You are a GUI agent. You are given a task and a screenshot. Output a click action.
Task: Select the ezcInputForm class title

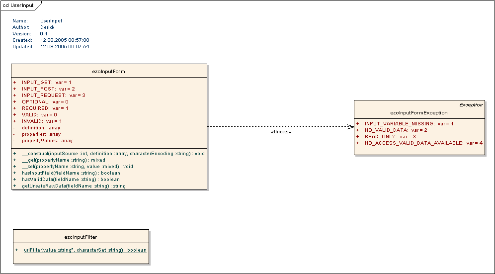108,71
